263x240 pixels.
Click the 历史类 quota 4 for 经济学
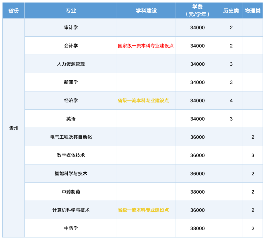click(x=231, y=101)
